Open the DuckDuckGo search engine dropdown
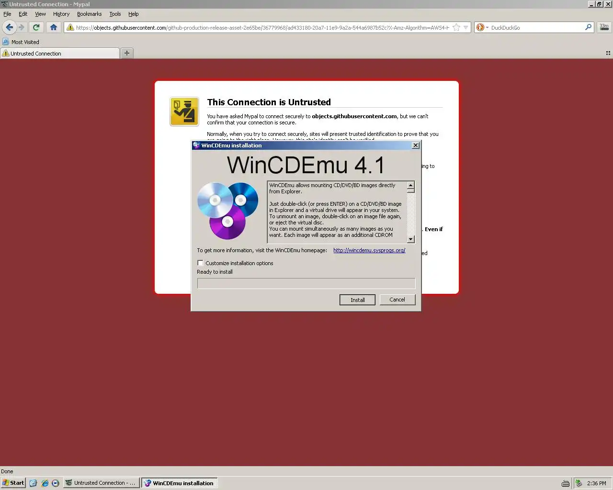613x490 pixels. [482, 27]
